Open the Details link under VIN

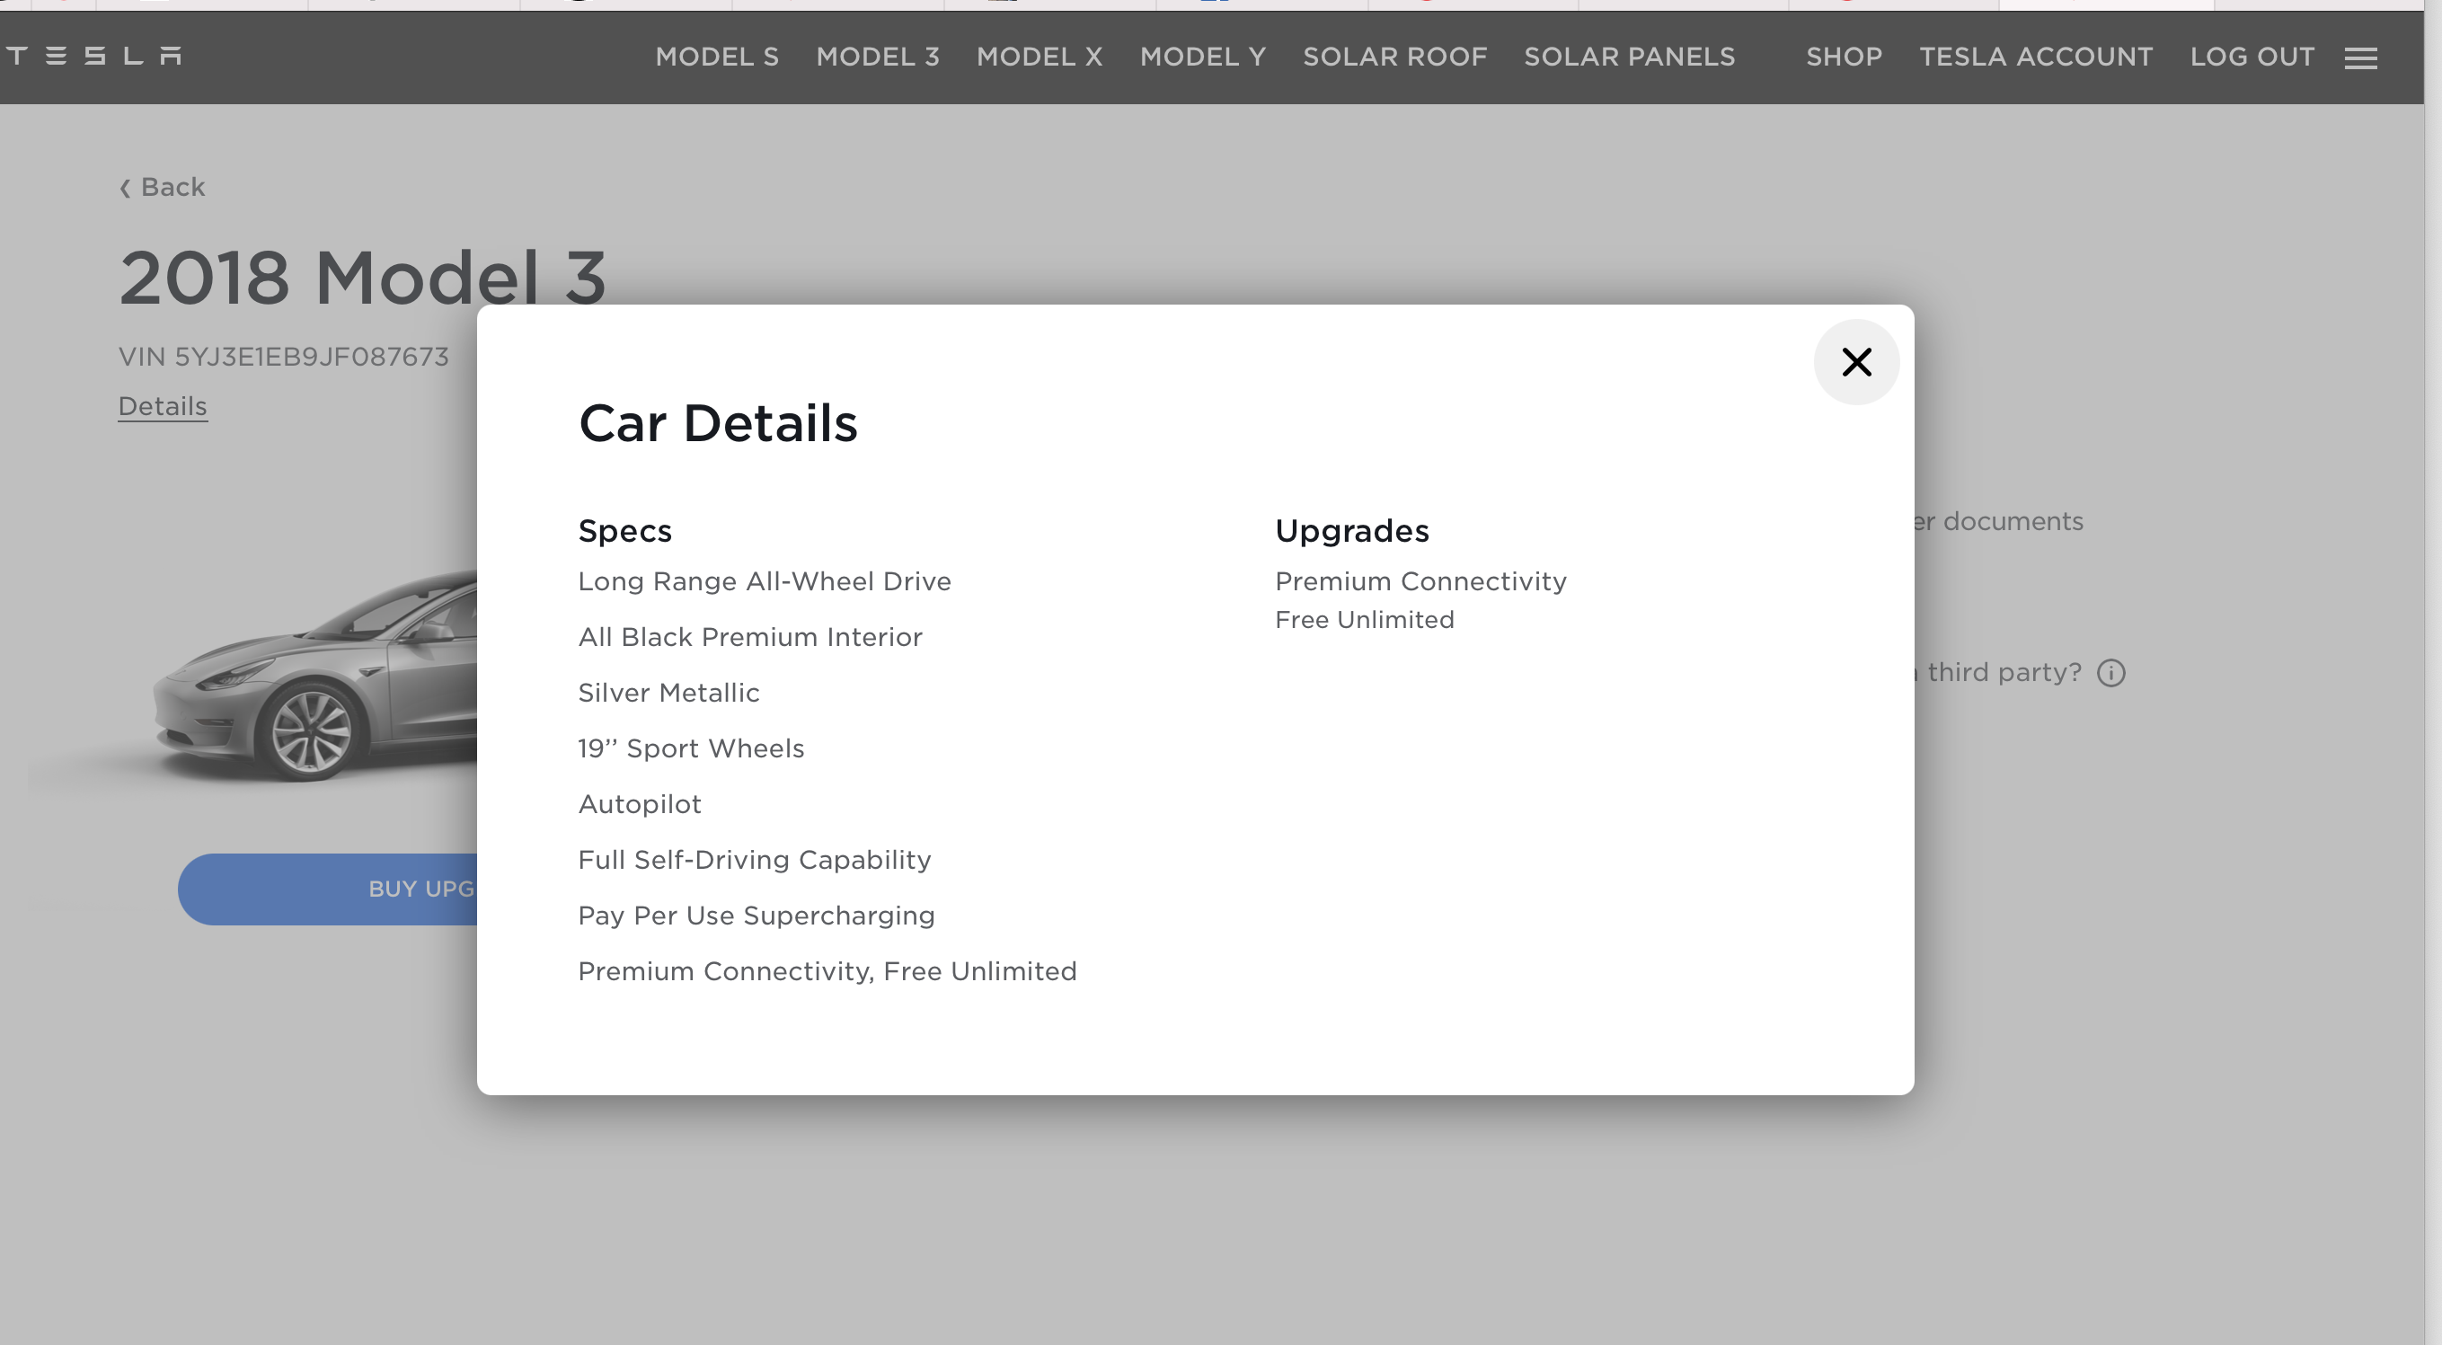[x=162, y=406]
